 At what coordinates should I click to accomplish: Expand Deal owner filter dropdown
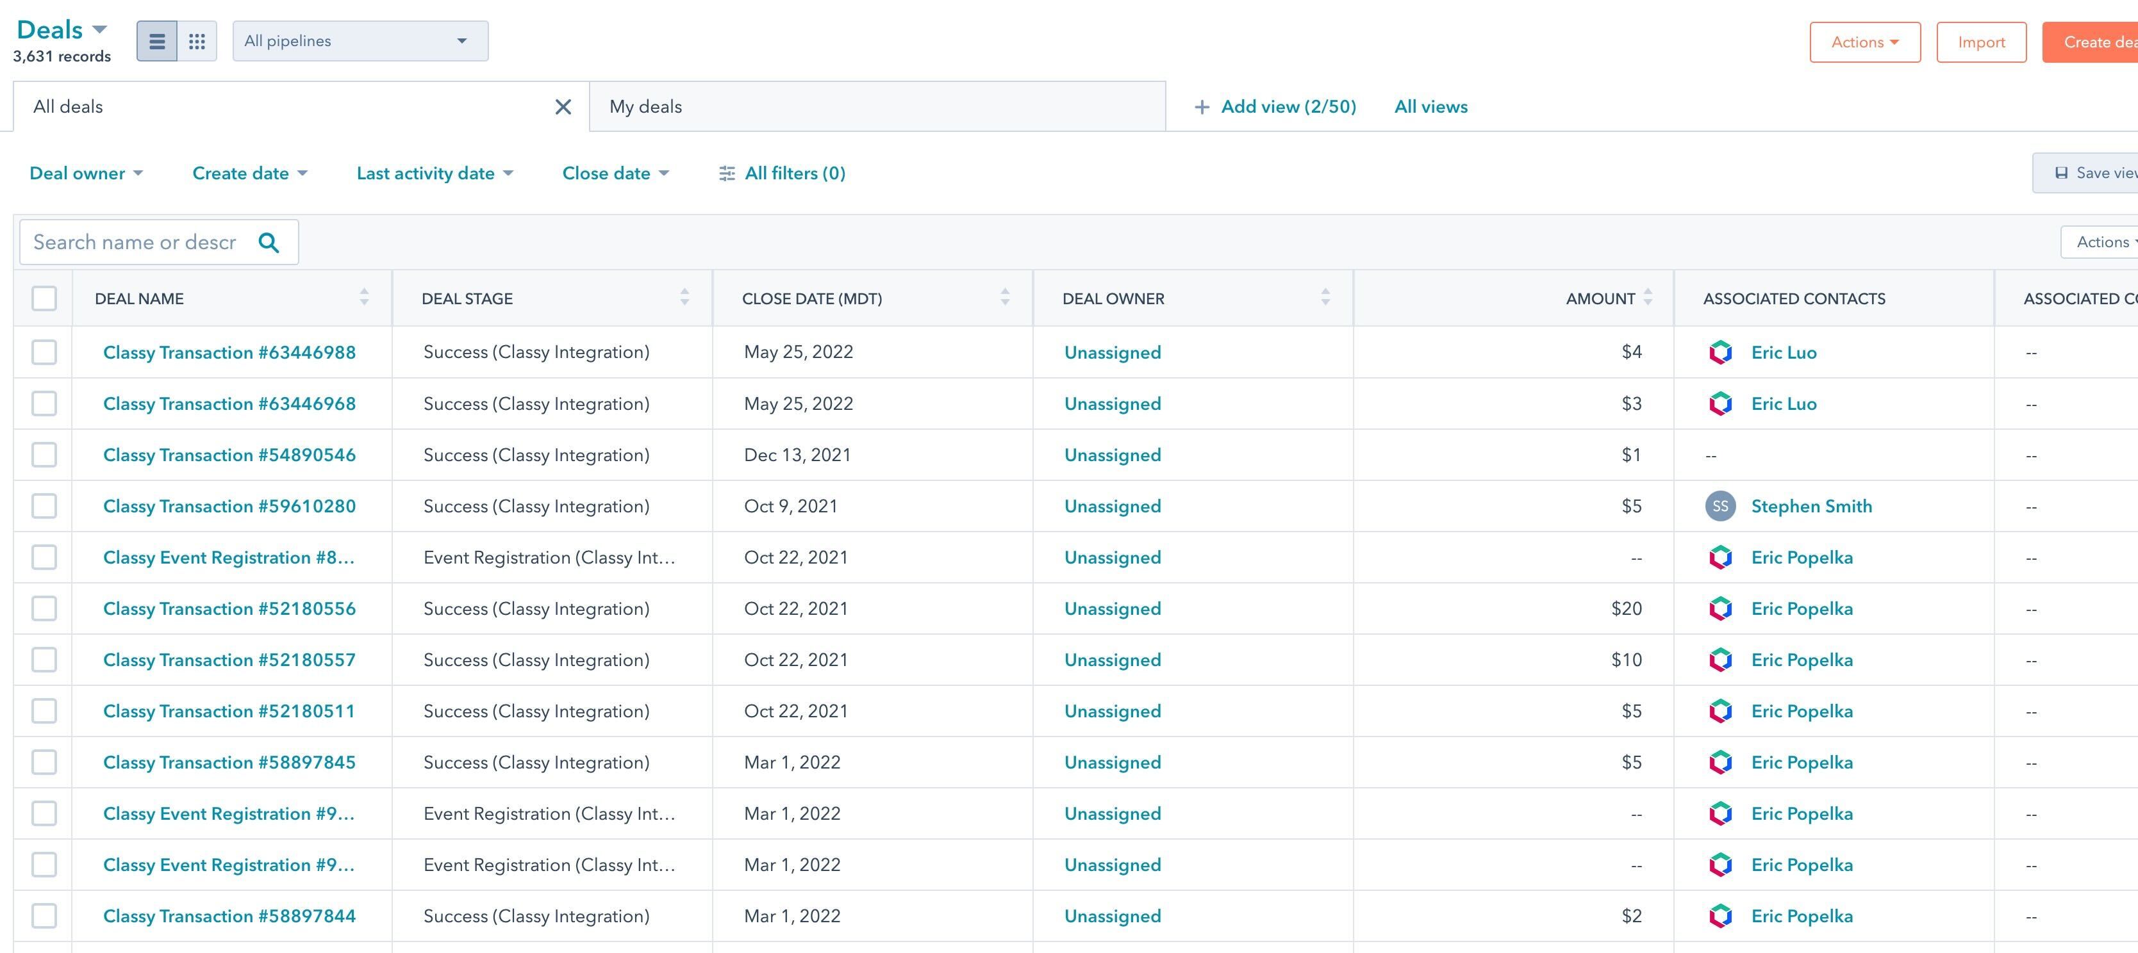tap(87, 174)
